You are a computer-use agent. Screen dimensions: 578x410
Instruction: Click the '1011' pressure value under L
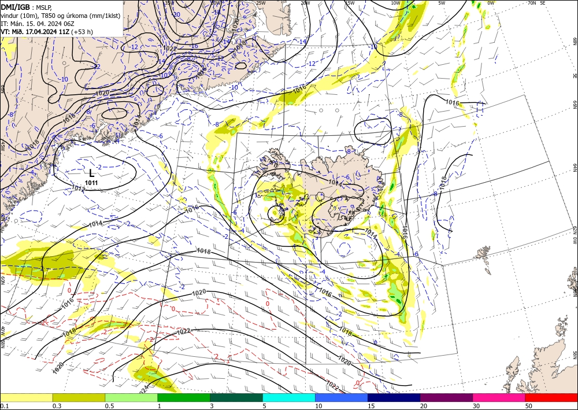pyautogui.click(x=91, y=183)
